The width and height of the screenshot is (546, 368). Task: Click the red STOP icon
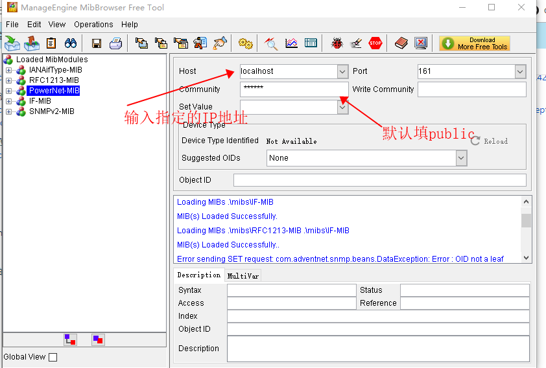click(x=375, y=43)
